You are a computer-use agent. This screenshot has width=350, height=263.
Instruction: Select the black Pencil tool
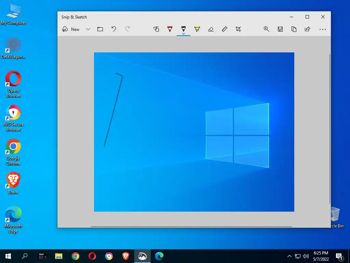184,29
